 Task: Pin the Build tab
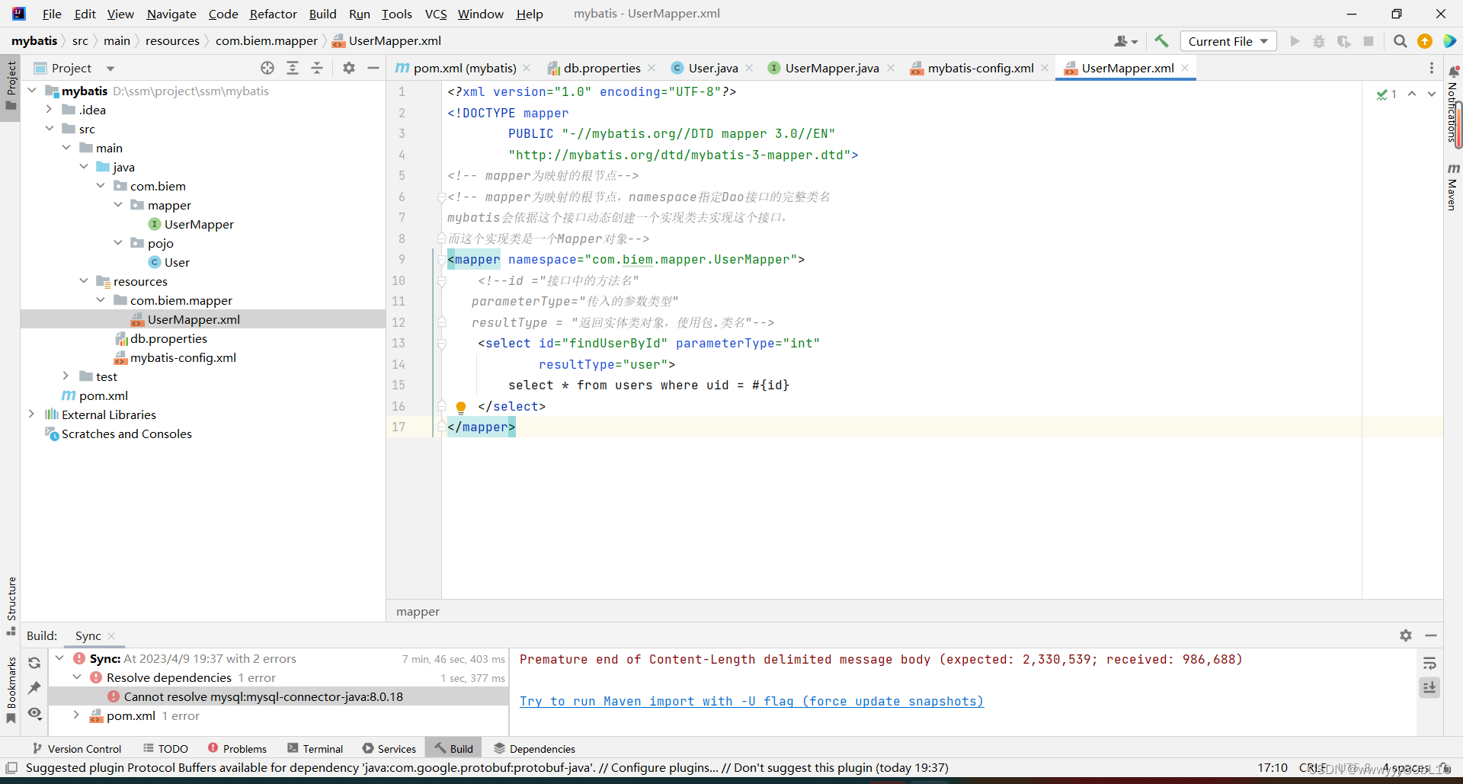34,688
